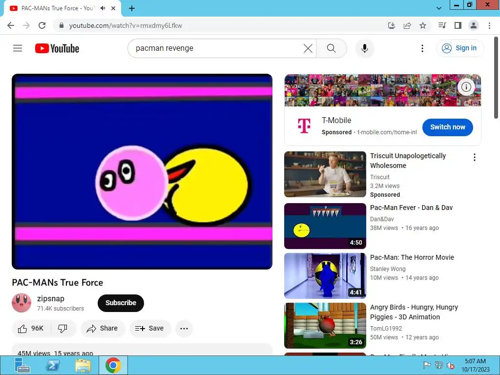The width and height of the screenshot is (500, 375).
Task: Dislike the video with thumbs down
Action: [x=63, y=329]
